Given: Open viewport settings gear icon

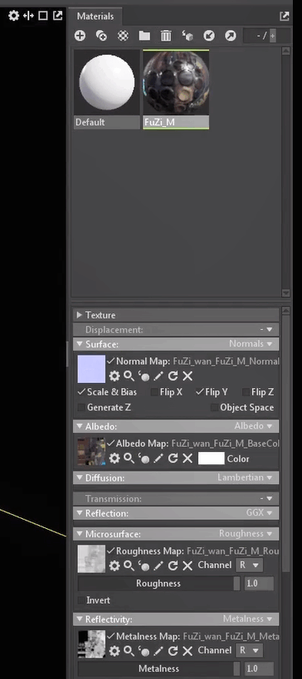Looking at the screenshot, I should click(x=14, y=16).
